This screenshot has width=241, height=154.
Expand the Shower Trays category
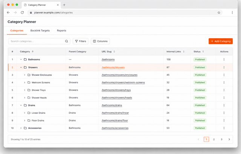24,90
